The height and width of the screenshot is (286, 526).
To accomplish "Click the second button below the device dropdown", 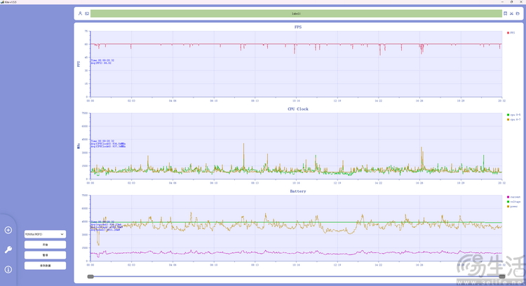I will (x=45, y=255).
